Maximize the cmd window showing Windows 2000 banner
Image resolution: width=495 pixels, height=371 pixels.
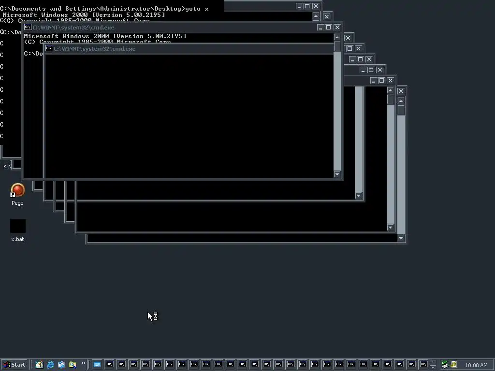click(x=328, y=28)
